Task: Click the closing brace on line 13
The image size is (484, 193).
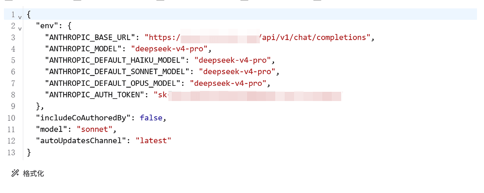Action: point(29,152)
